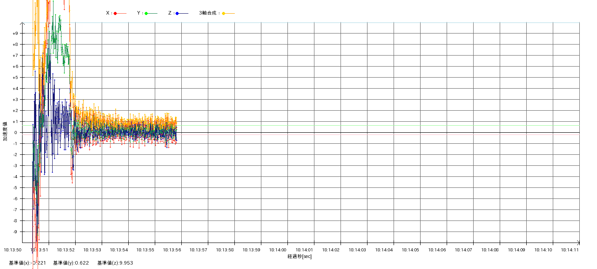Click the 18:13:56 time axis tick label
The image size is (597, 269).
pyautogui.click(x=172, y=250)
